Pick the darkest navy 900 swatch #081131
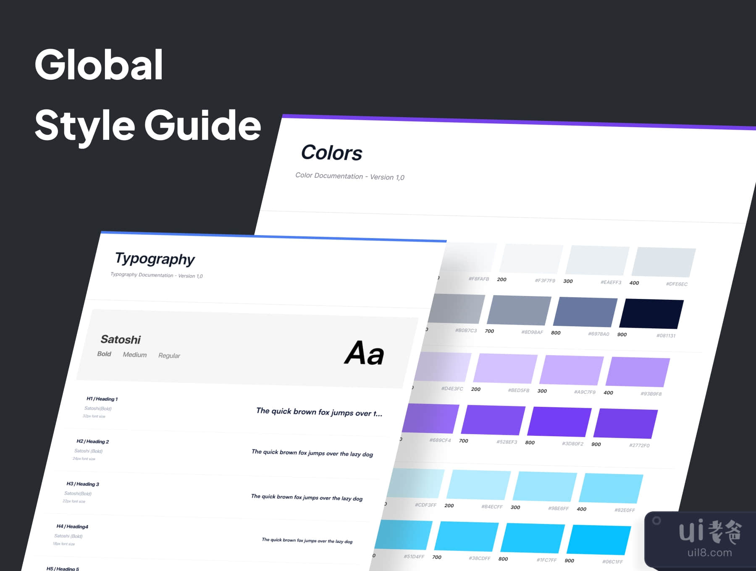 pyautogui.click(x=651, y=314)
